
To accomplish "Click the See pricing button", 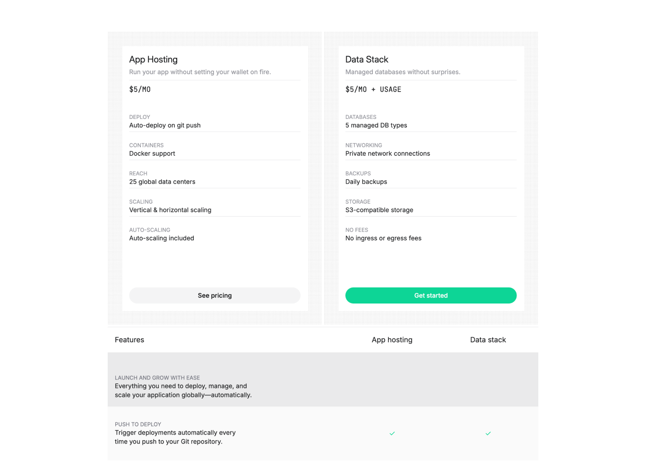I will point(215,295).
